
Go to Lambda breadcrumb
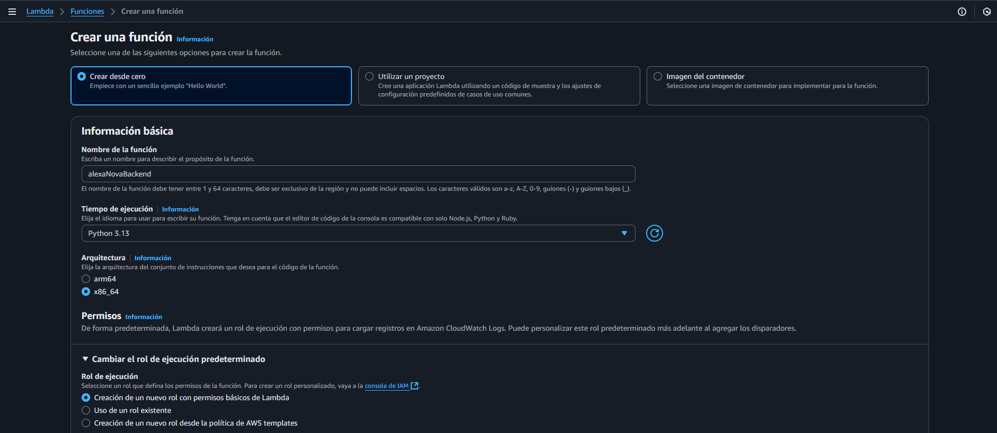pyautogui.click(x=40, y=12)
